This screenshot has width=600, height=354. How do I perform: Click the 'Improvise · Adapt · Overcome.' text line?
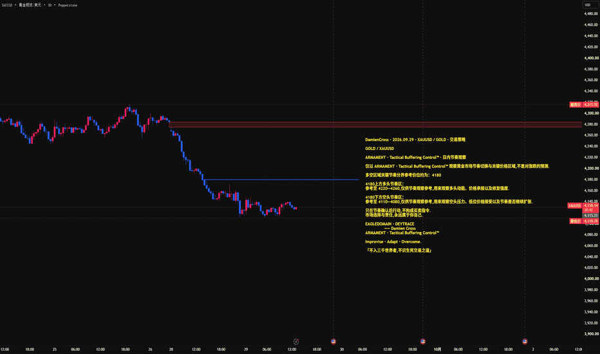(393, 242)
